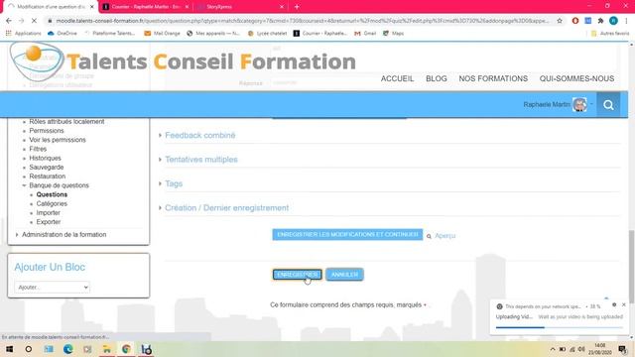Open the Applications bookmarks shortcut
This screenshot has height=357, width=635.
(x=24, y=33)
